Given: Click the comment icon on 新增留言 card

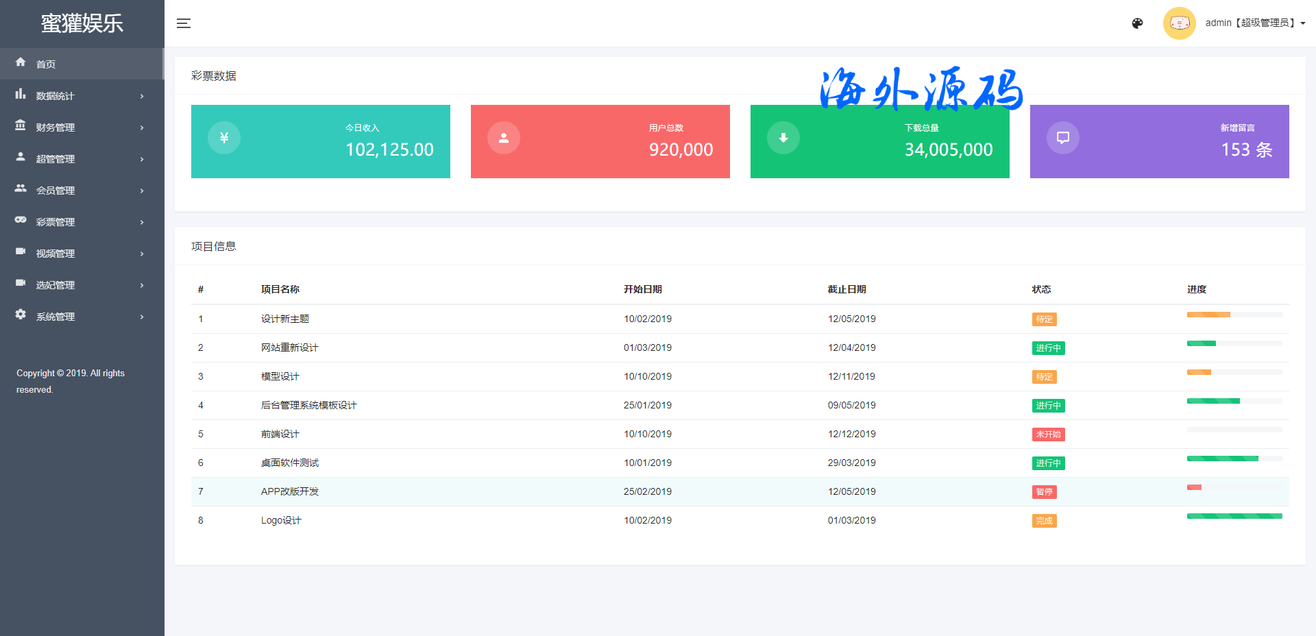Looking at the screenshot, I should click(1063, 138).
